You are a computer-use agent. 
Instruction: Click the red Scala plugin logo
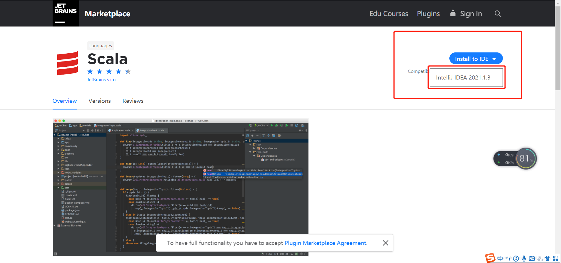(67, 63)
